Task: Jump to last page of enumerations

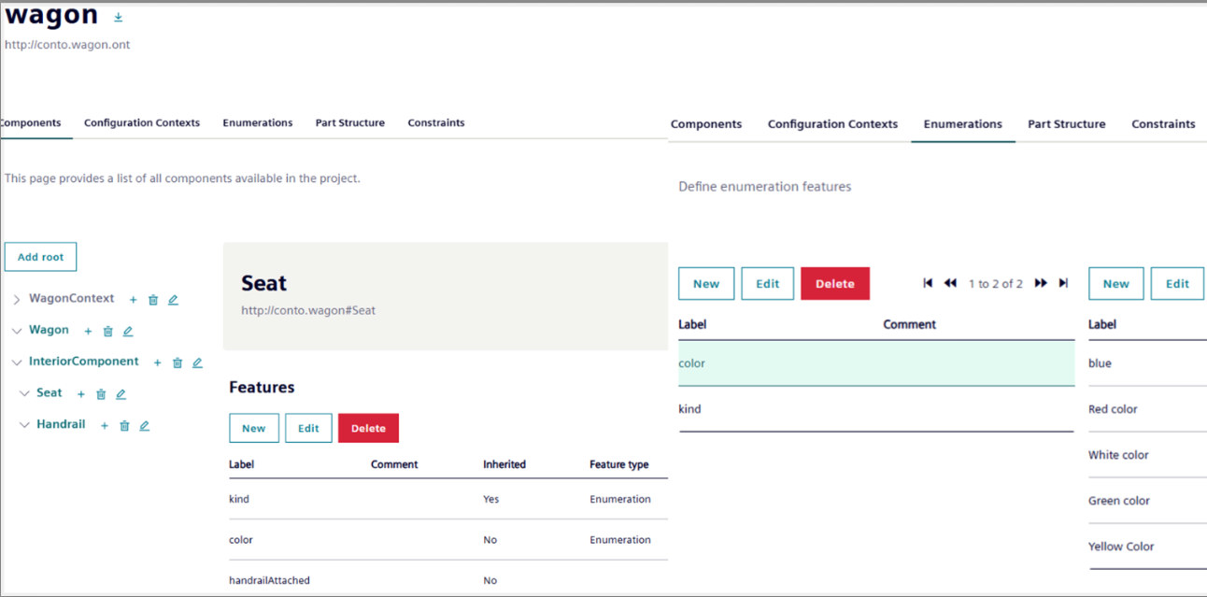Action: coord(1063,283)
